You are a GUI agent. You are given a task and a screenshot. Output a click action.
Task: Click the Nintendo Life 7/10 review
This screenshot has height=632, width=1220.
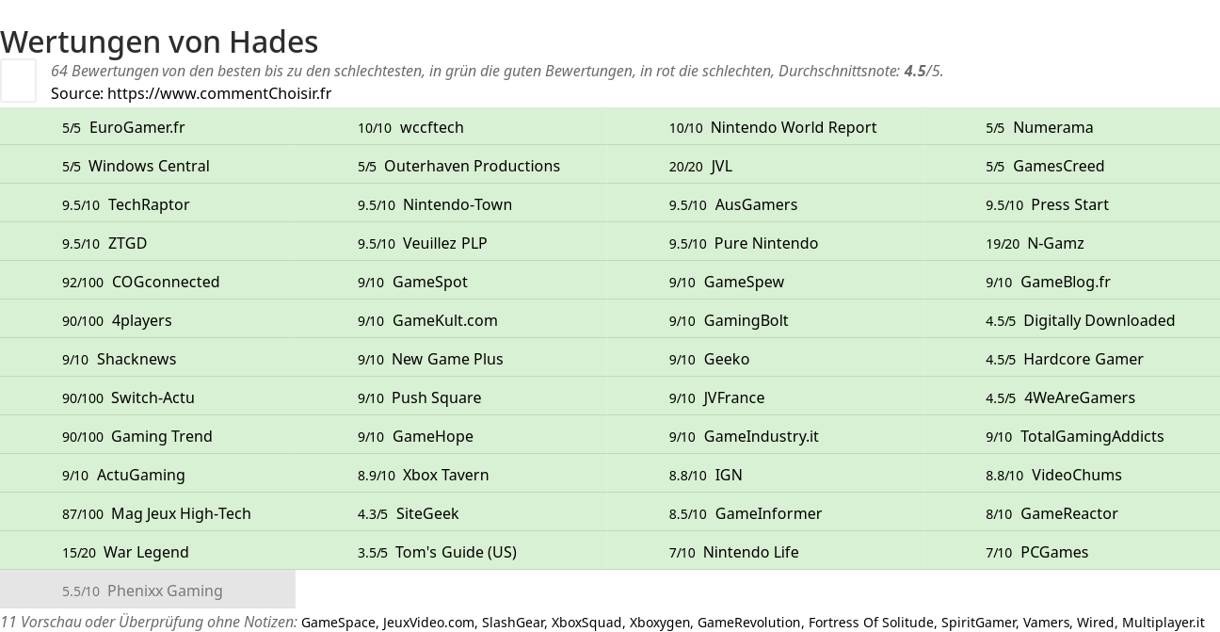point(734,552)
